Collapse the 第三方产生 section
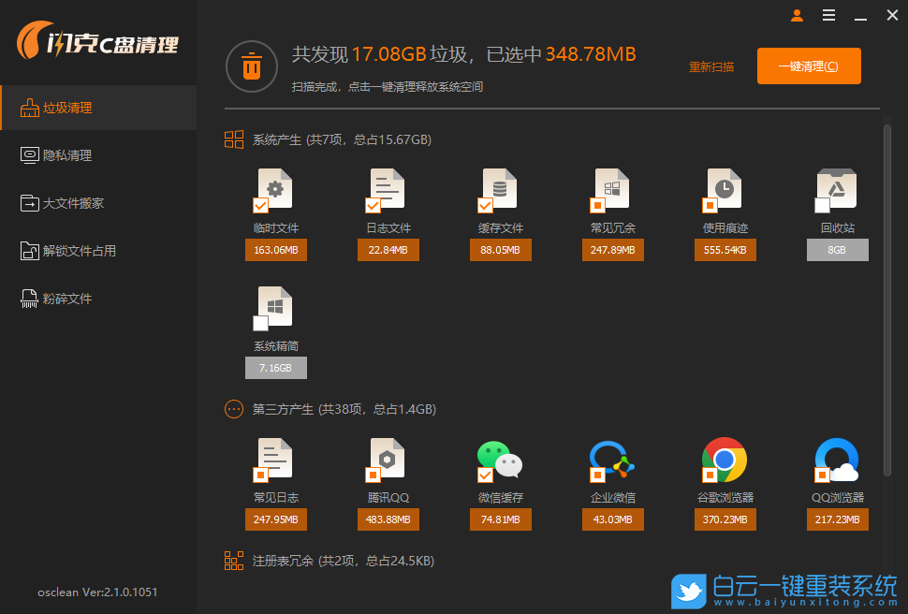Screen dimensions: 908x614 [x=233, y=409]
